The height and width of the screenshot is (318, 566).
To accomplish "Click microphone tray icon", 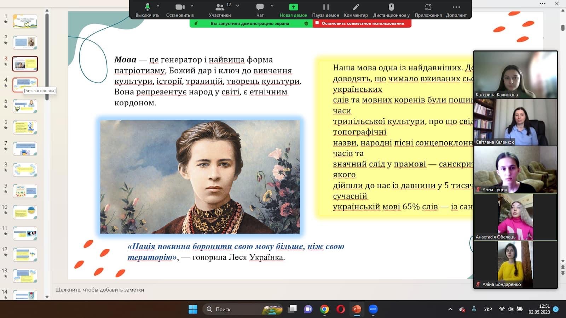I will pyautogui.click(x=474, y=309).
